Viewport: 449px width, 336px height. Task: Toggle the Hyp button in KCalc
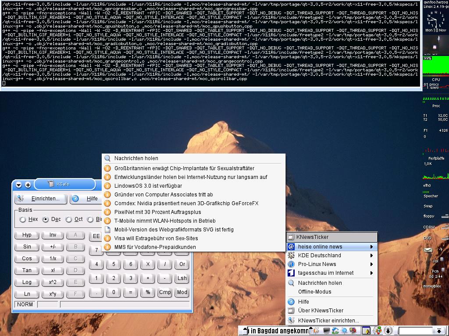(27, 235)
